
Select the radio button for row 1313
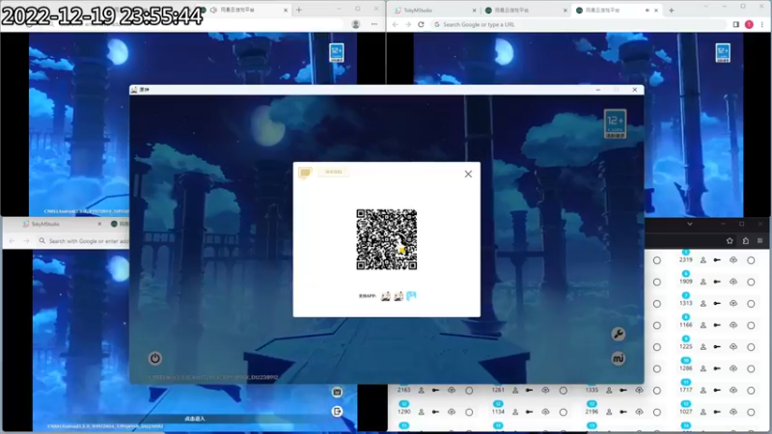[x=751, y=304]
